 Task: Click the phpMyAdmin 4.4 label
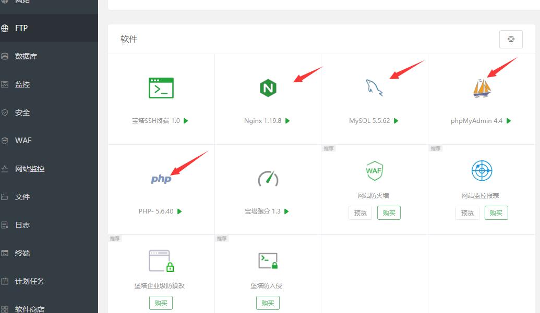[x=477, y=121]
